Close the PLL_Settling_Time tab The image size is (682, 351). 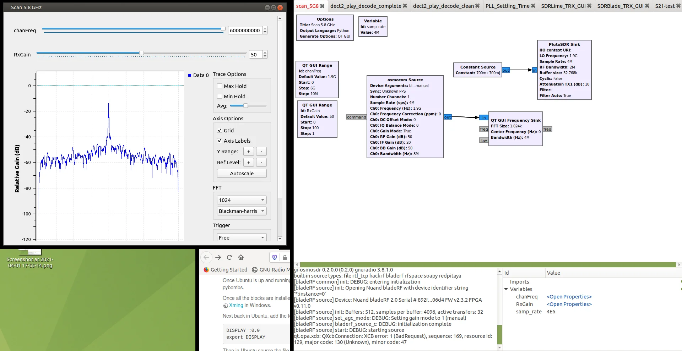pyautogui.click(x=533, y=6)
